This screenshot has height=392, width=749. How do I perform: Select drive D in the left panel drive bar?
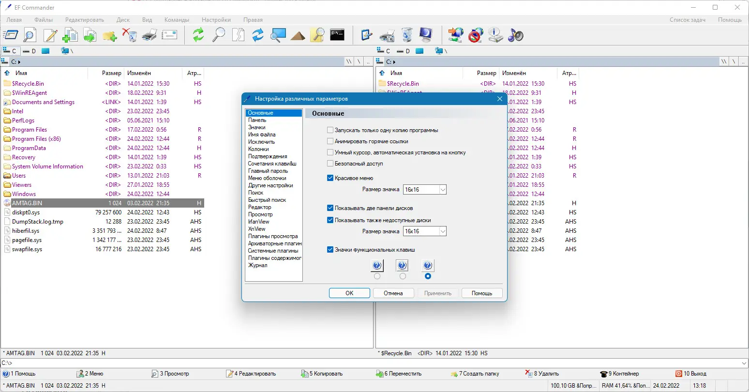[29, 51]
